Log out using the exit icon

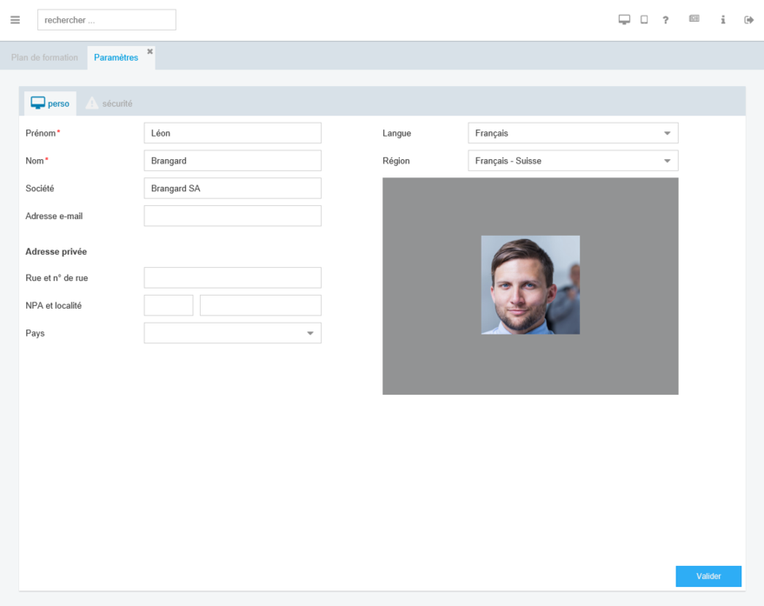click(748, 20)
